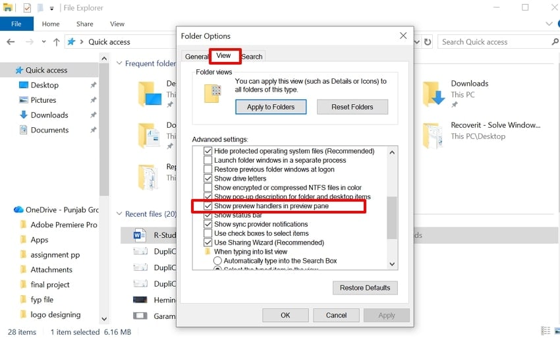Open the Apps folder in sidebar
Image resolution: width=560 pixels, height=338 pixels.
pyautogui.click(x=40, y=240)
